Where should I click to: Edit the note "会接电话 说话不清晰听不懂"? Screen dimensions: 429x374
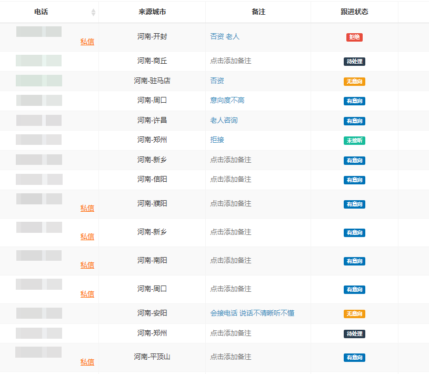tap(252, 313)
